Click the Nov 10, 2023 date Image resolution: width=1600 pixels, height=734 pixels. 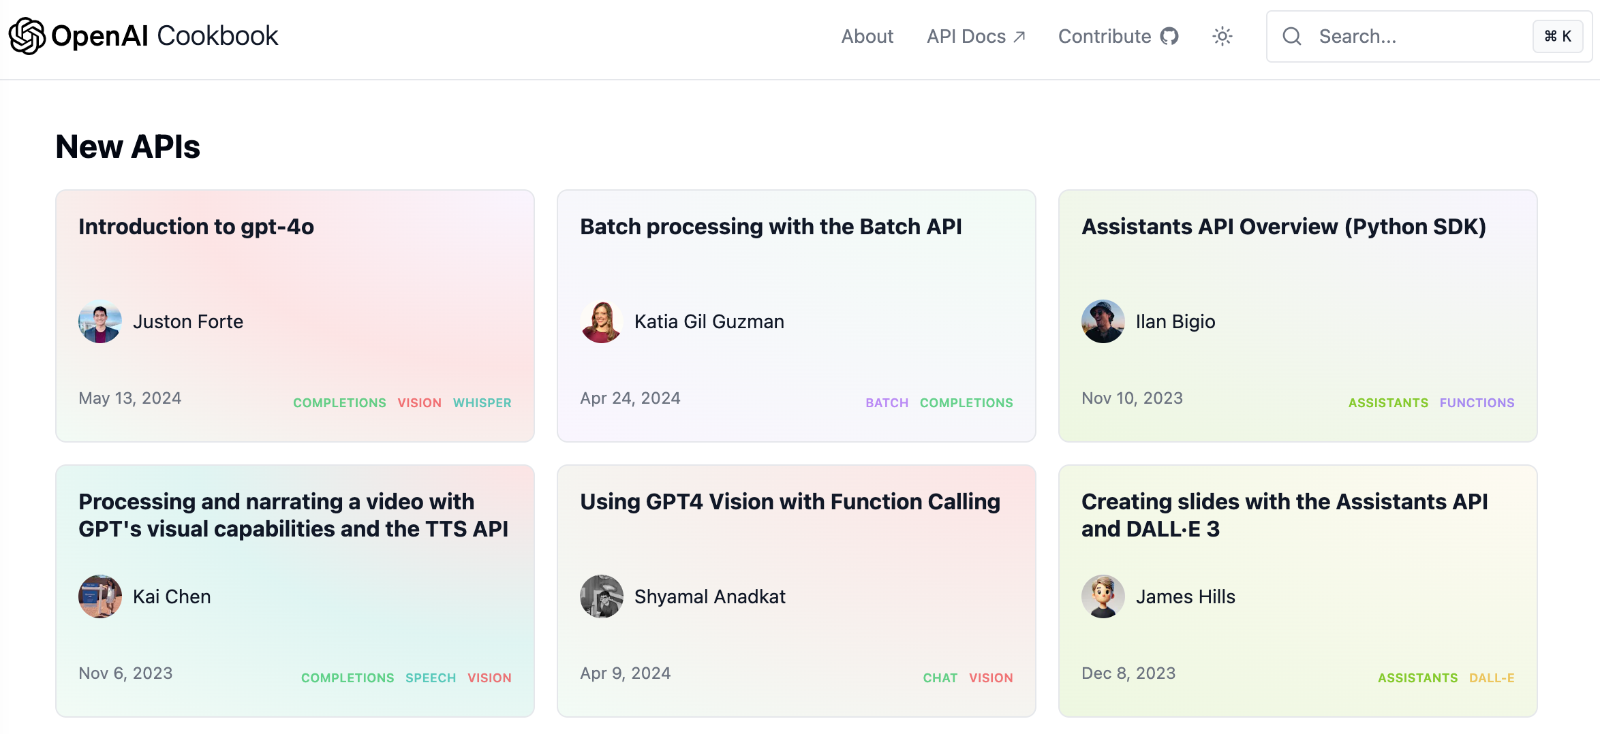pos(1133,398)
